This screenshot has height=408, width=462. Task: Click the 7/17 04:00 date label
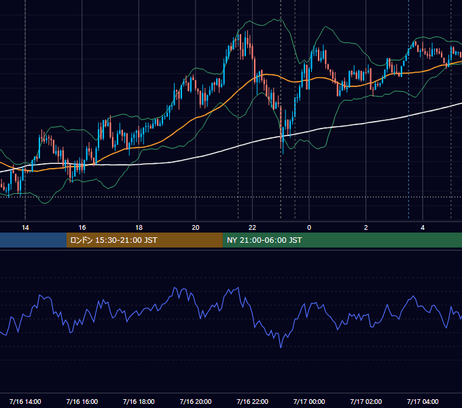(x=423, y=401)
